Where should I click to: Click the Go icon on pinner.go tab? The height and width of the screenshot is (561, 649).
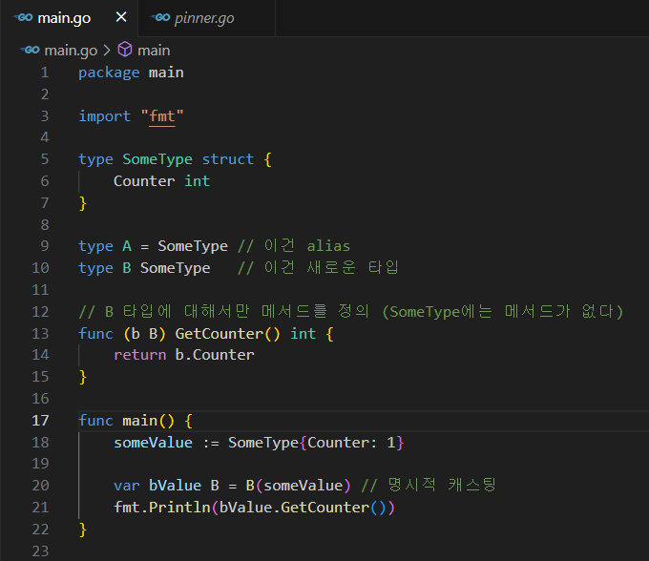[159, 18]
